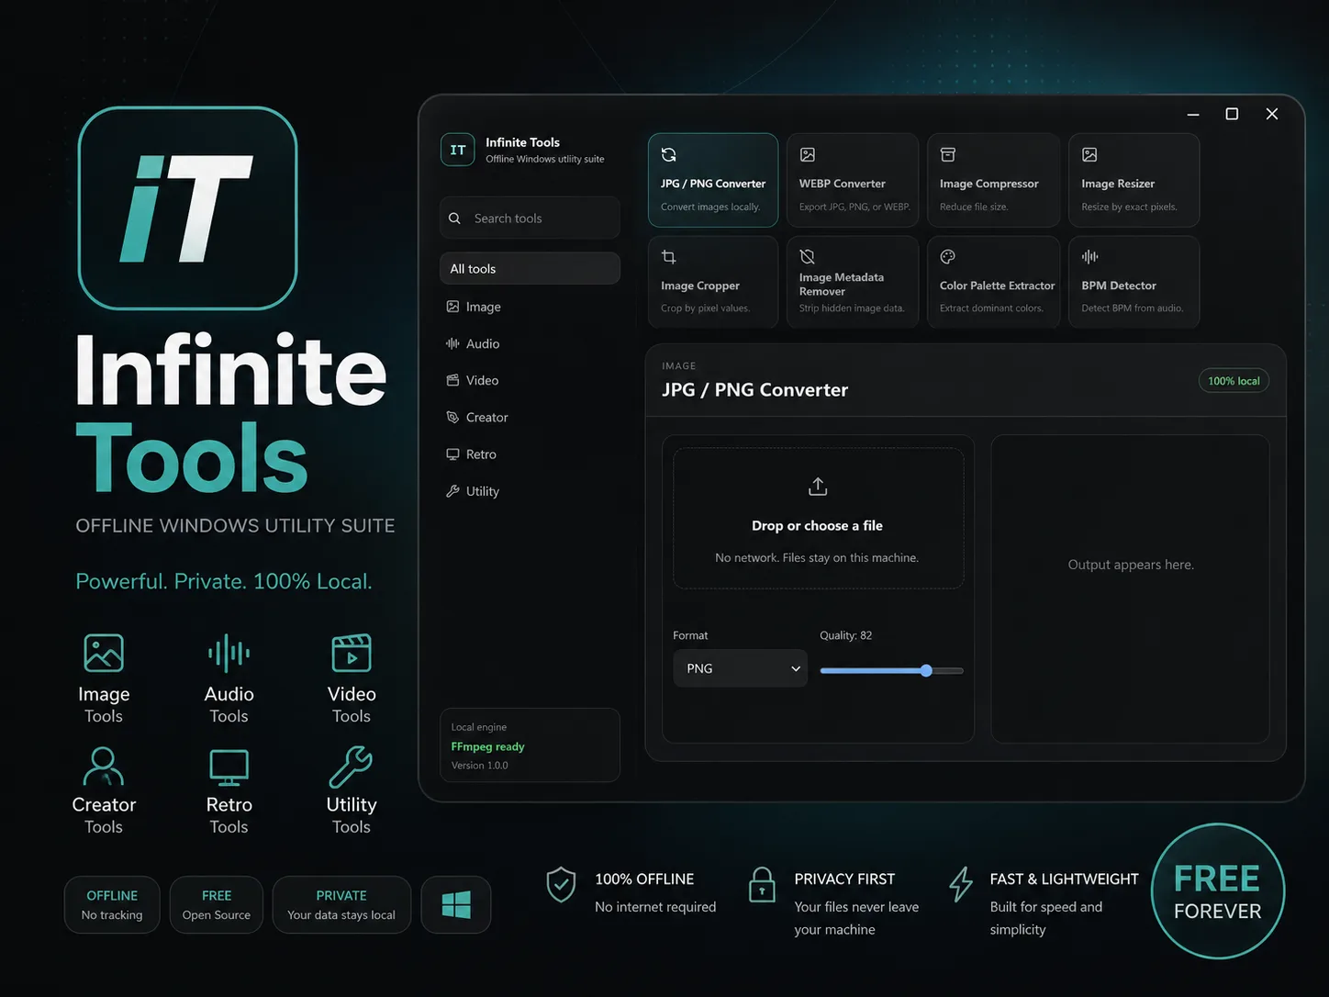Click the Version 1.0.0 label
Viewport: 1329px width, 997px height.
(479, 765)
